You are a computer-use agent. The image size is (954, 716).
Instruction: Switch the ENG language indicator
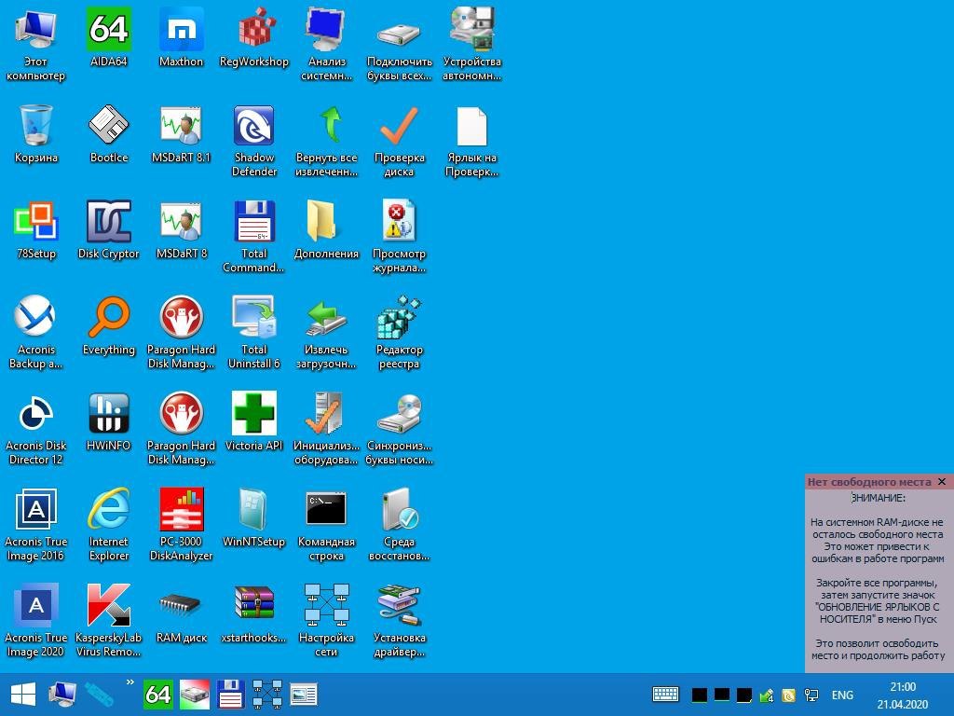pyautogui.click(x=842, y=695)
